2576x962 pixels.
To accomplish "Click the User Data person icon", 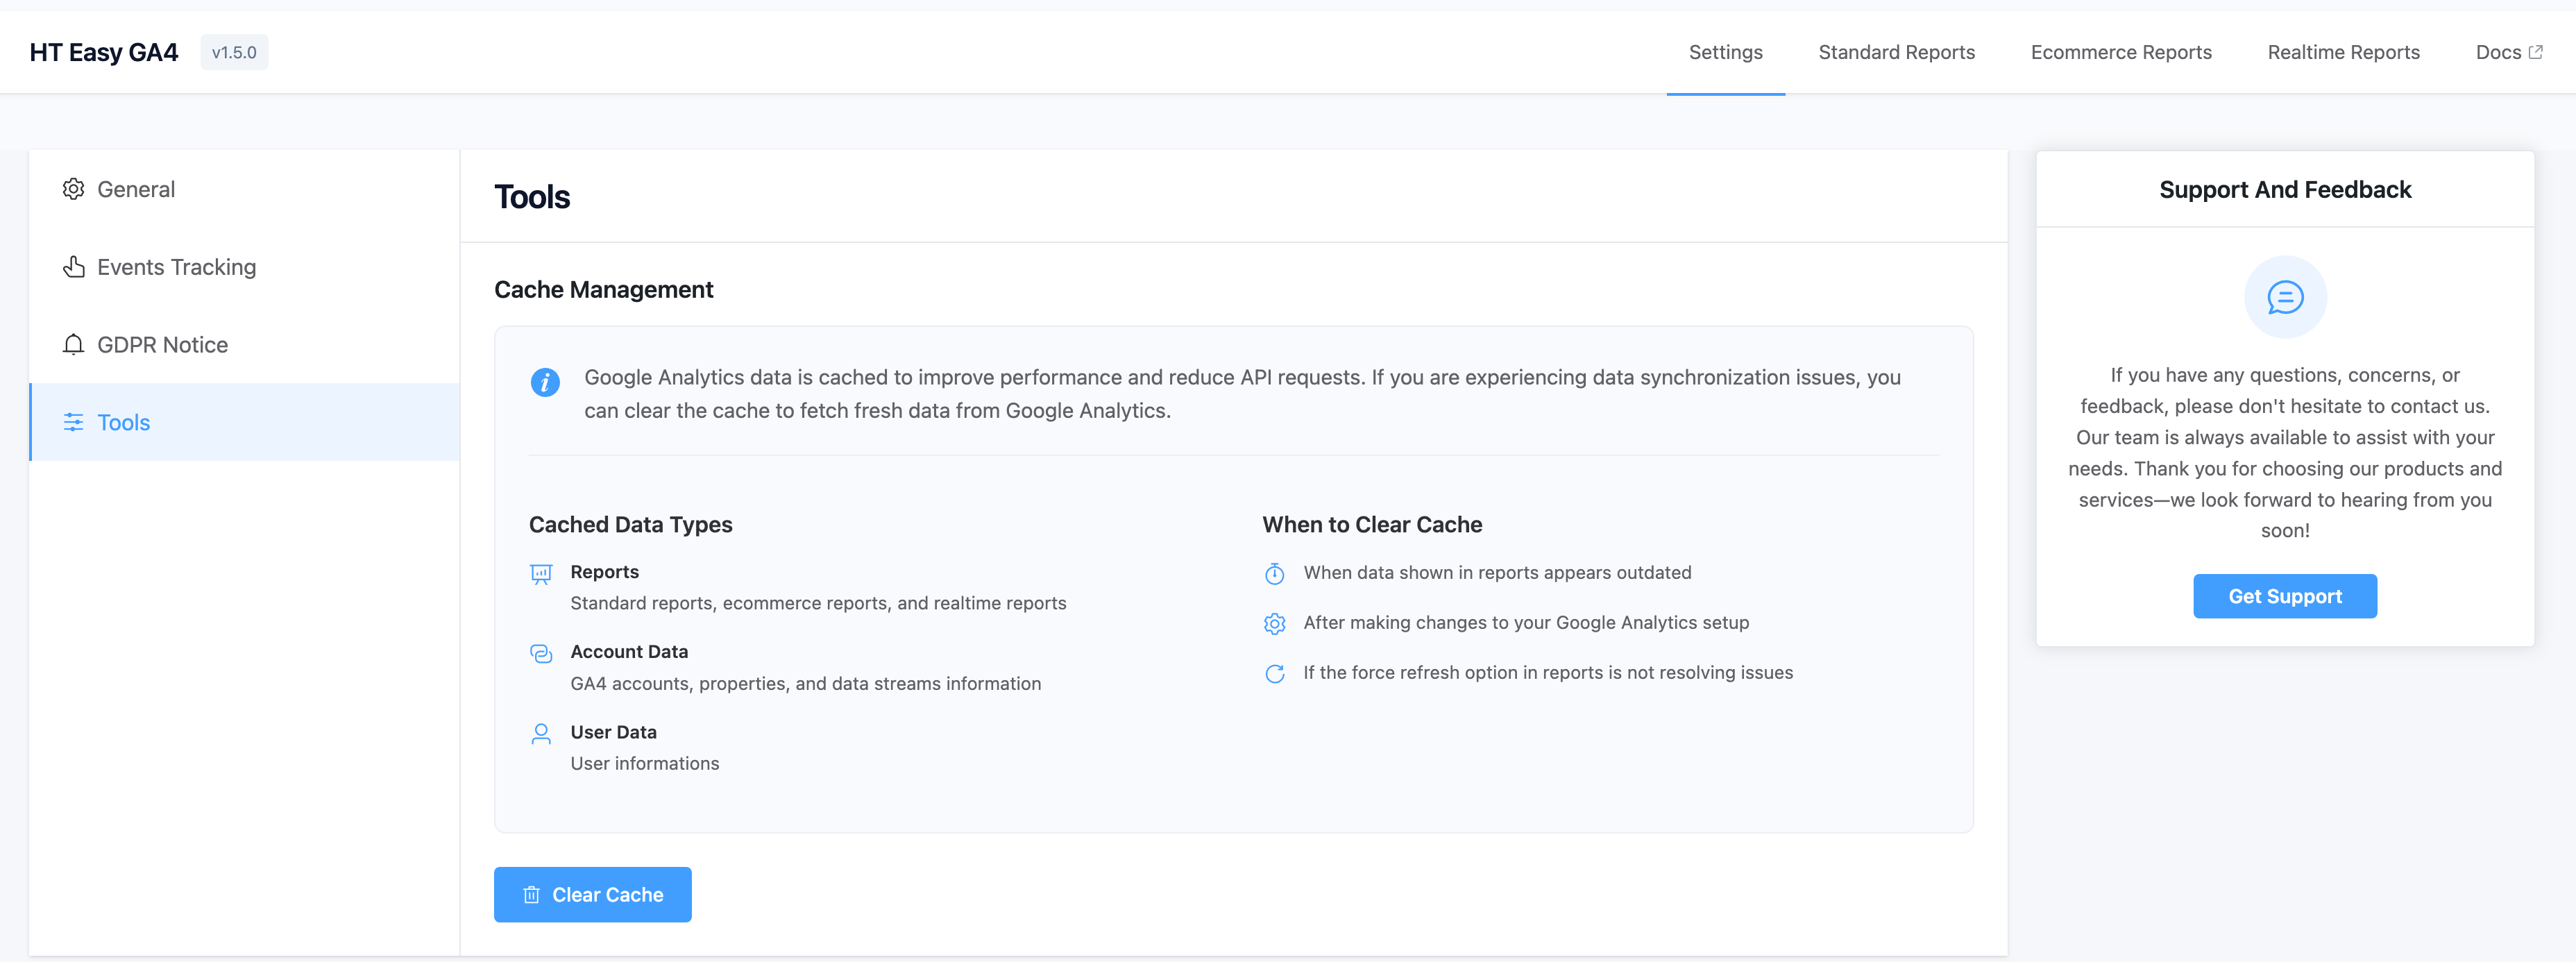I will (541, 733).
